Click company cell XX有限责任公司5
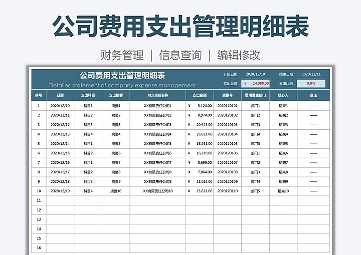361x255 pixels. click(158, 144)
